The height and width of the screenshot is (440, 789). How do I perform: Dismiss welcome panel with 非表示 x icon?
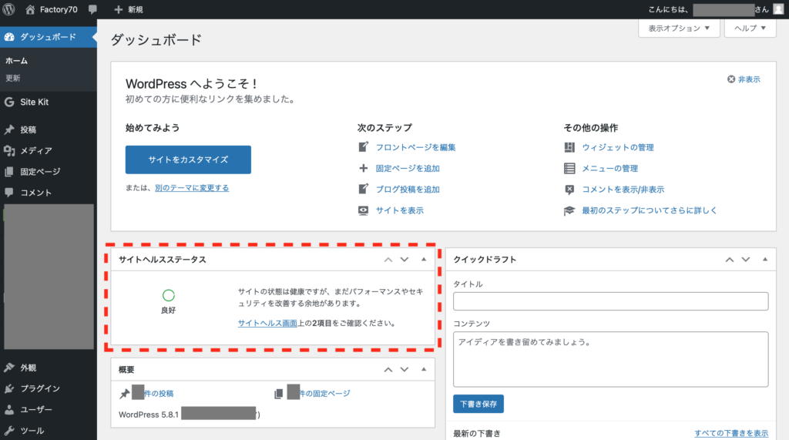(731, 79)
